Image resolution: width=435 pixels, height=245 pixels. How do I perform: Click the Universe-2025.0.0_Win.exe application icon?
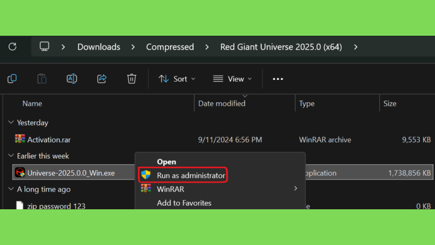[20, 173]
